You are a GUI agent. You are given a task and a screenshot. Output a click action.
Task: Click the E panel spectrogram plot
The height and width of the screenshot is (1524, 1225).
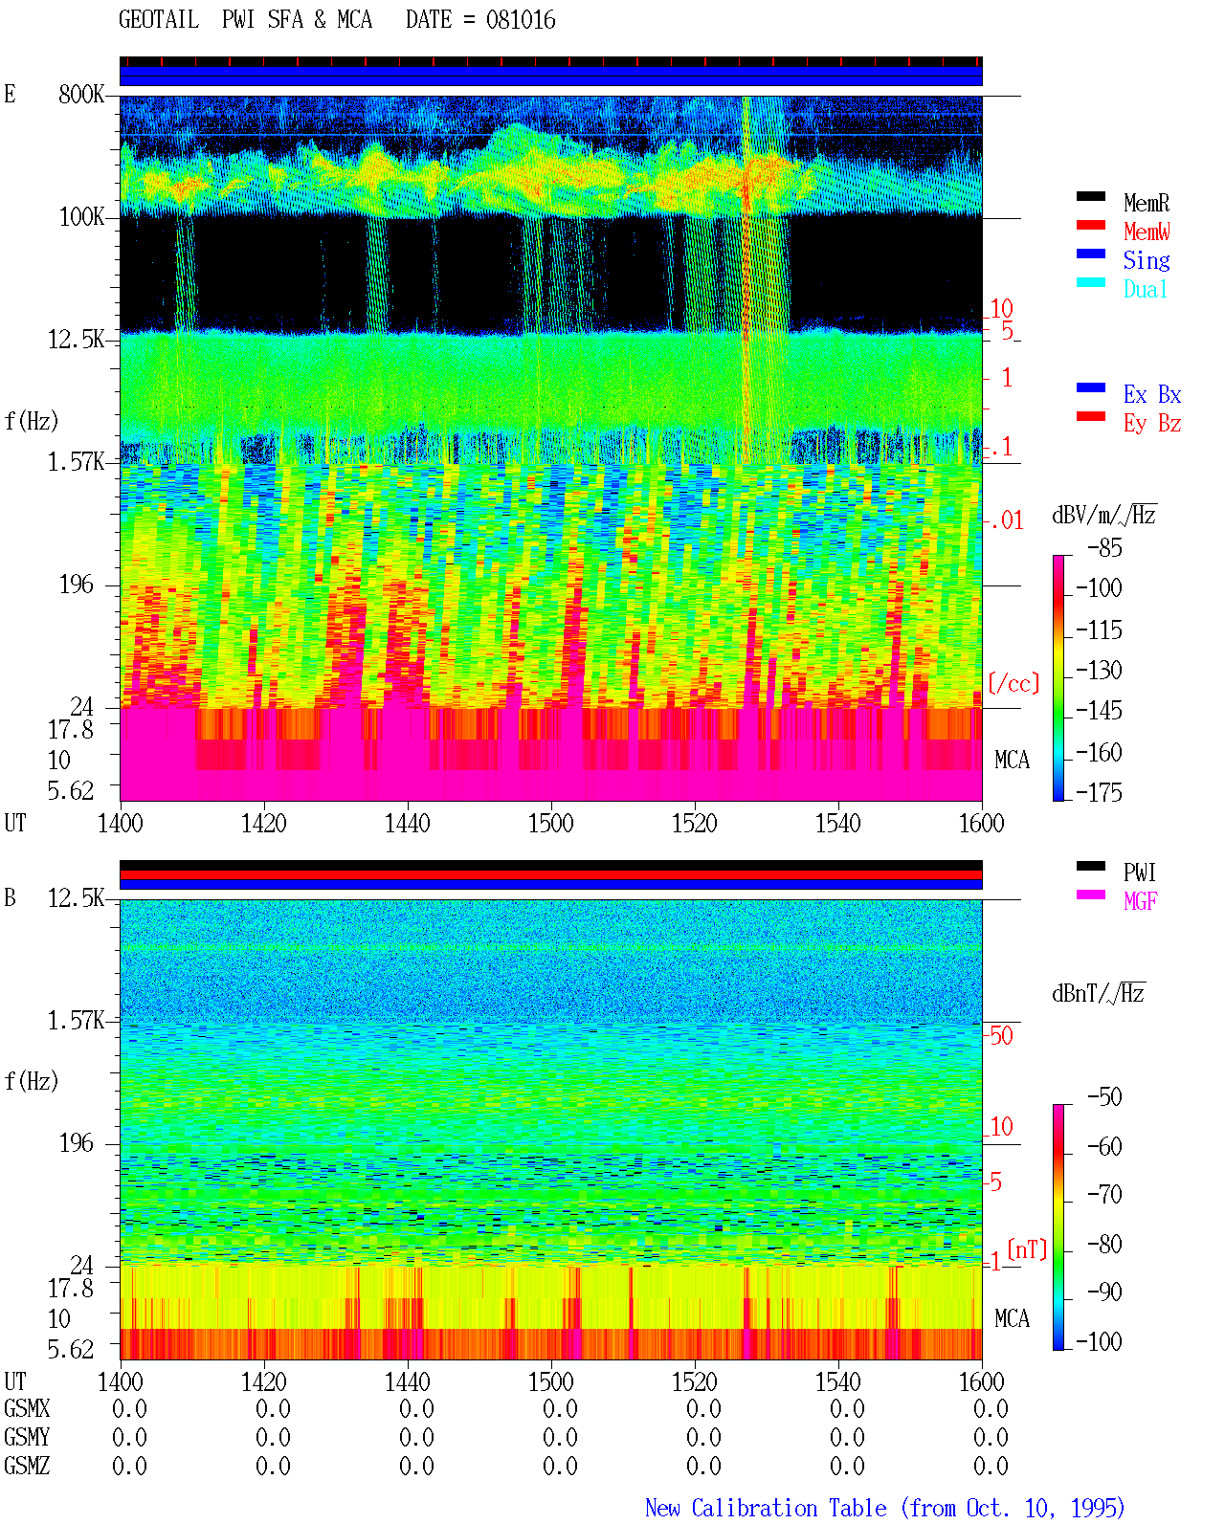pyautogui.click(x=551, y=449)
